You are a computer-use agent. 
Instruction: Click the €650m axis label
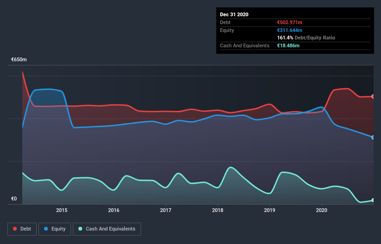pyautogui.click(x=19, y=59)
